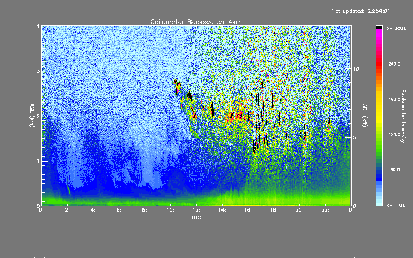Click the 10 kft tick label
This screenshot has width=413, height=258.
coord(356,69)
